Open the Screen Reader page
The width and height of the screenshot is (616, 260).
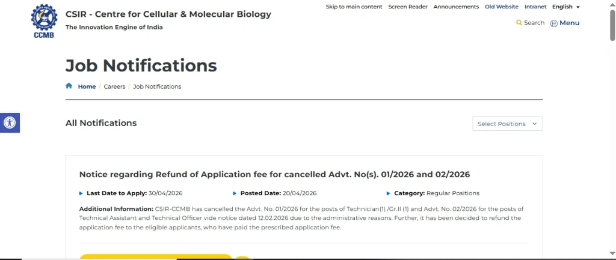[x=408, y=7]
